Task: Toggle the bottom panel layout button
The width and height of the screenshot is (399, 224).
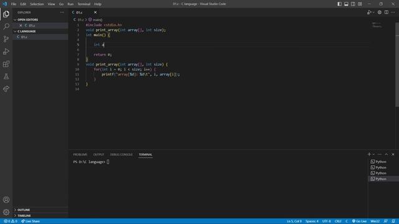Action: [x=347, y=4]
